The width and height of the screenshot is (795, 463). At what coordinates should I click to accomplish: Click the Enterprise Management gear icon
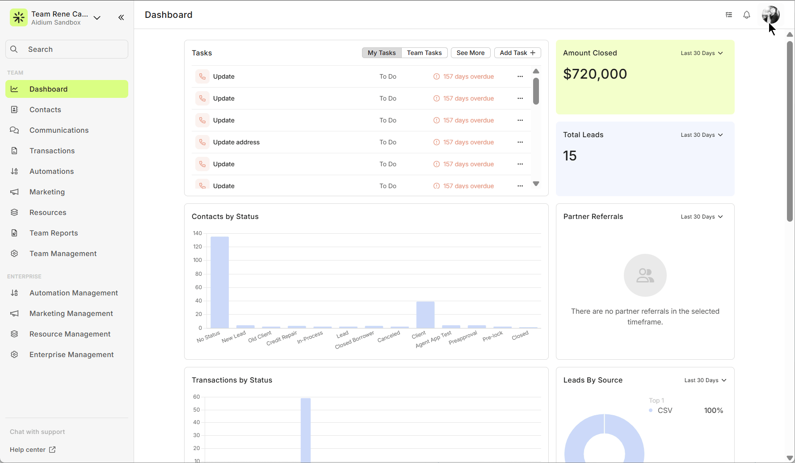pos(14,354)
